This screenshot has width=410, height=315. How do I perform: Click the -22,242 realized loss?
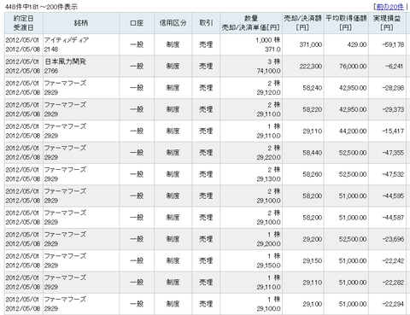(x=393, y=261)
